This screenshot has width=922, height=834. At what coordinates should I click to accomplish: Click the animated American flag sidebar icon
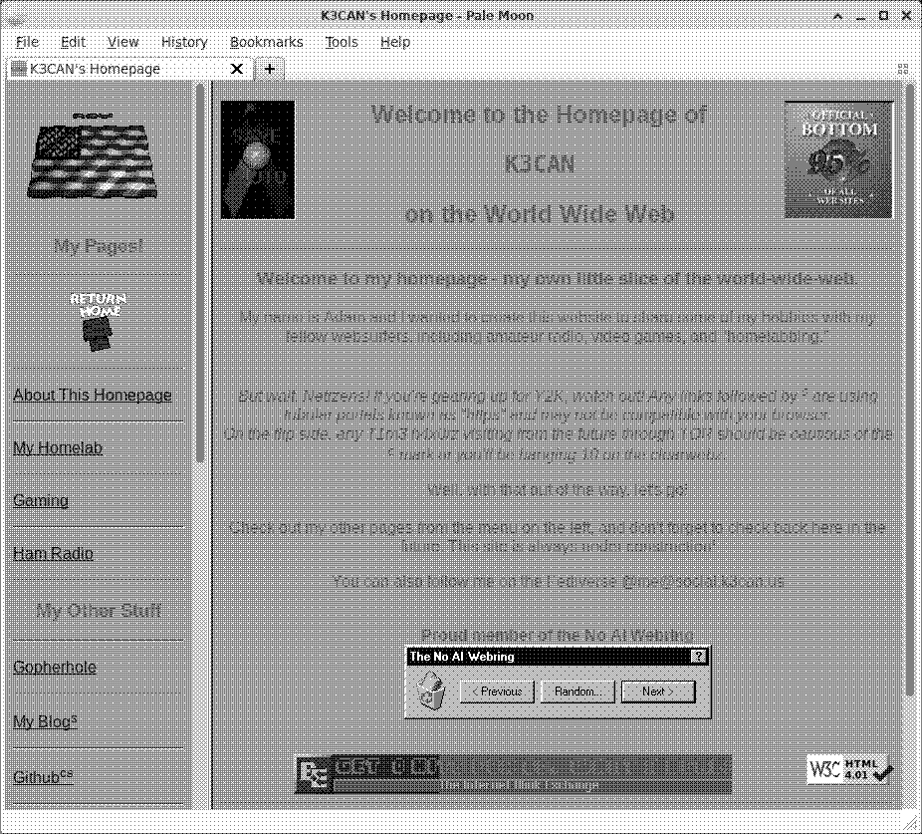point(95,159)
